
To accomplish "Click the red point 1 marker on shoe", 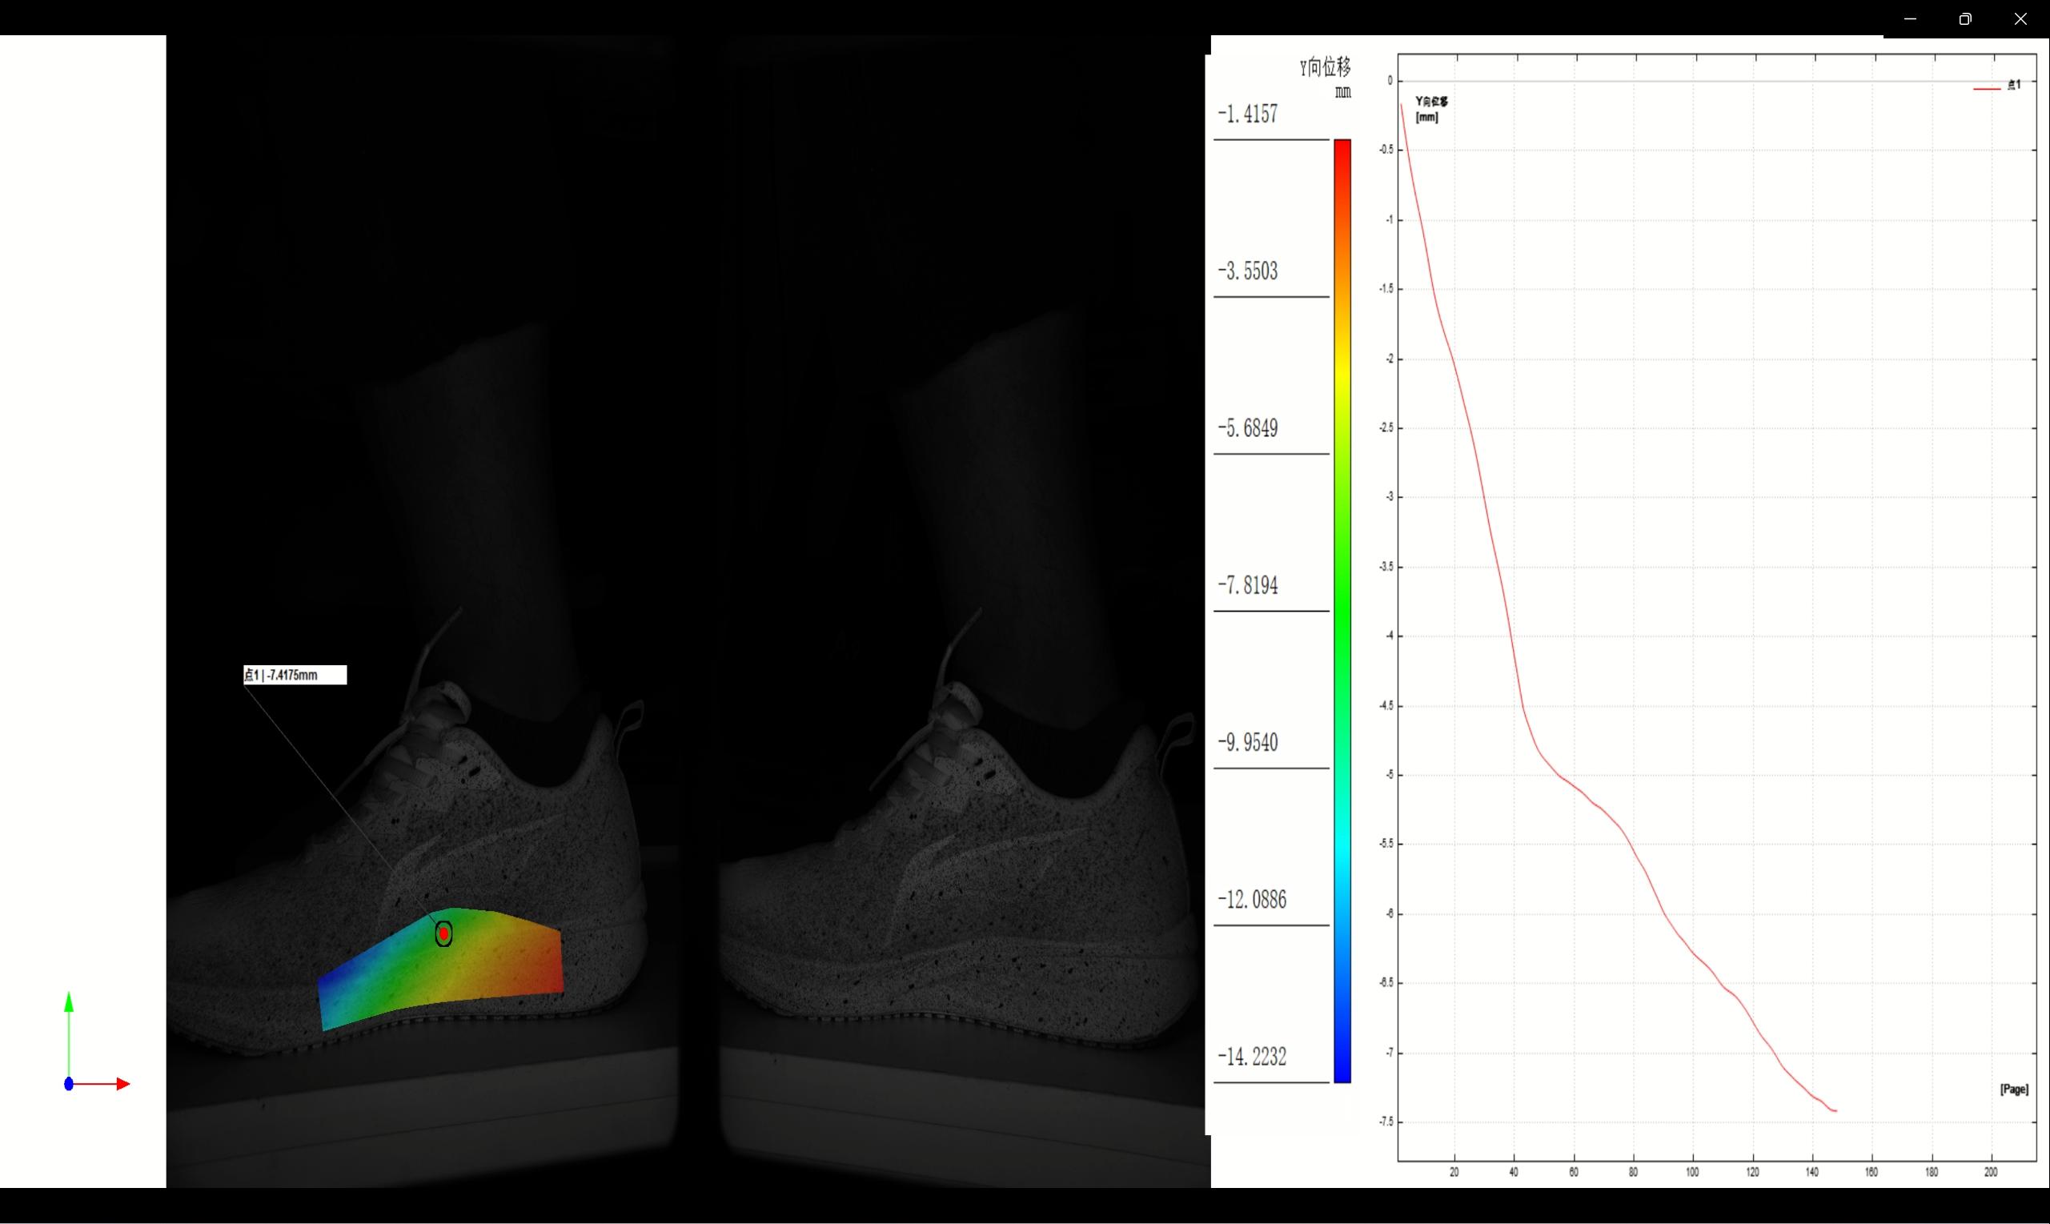I will click(443, 933).
